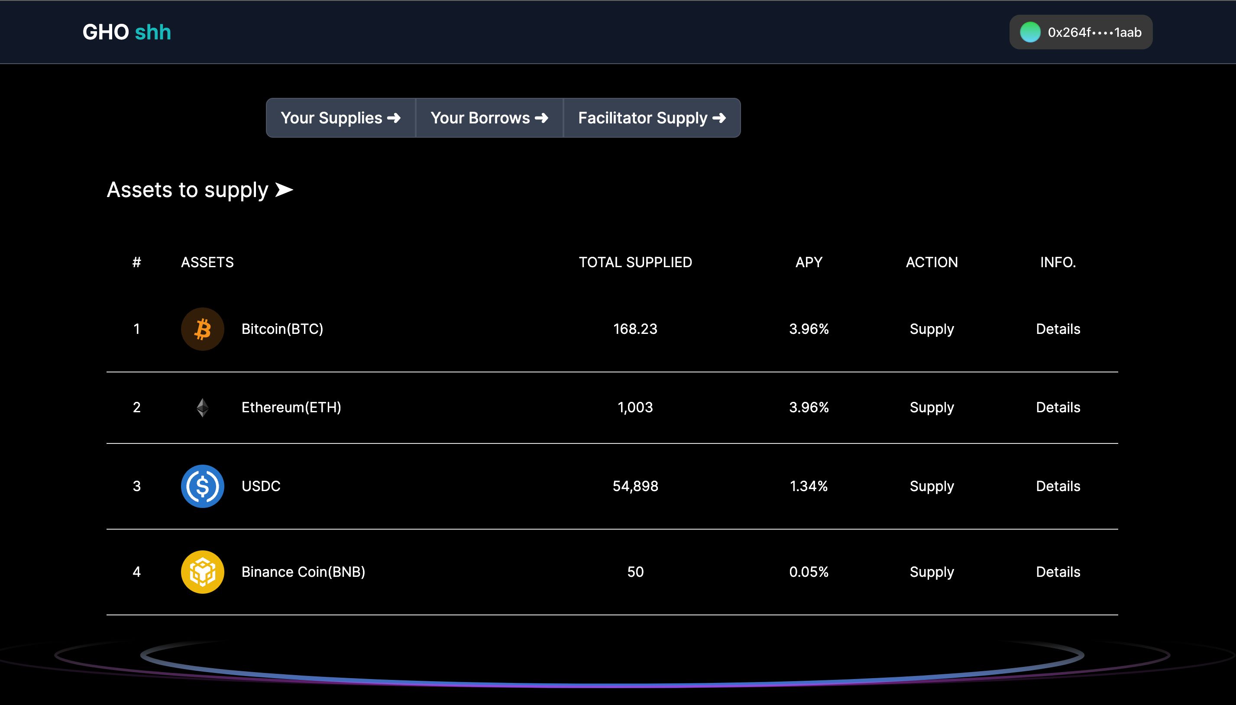Click the arrow next to Assets to supply
Image resolution: width=1236 pixels, height=705 pixels.
[284, 190]
